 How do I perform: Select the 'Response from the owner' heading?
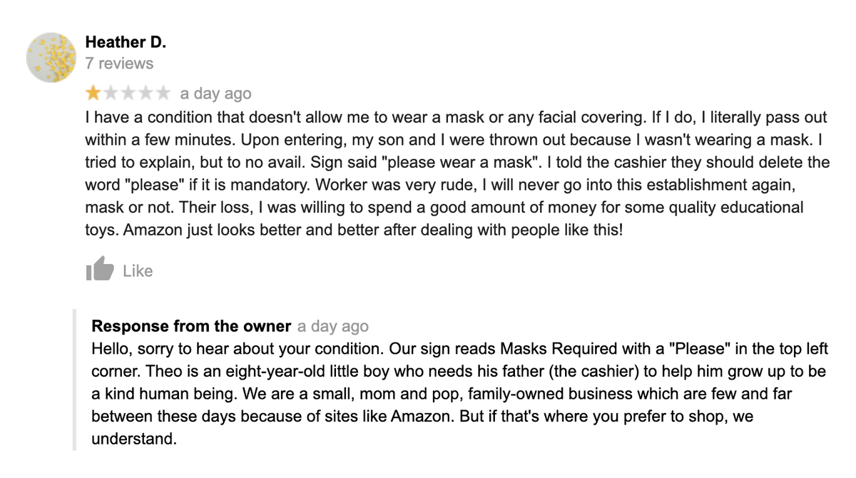191,327
